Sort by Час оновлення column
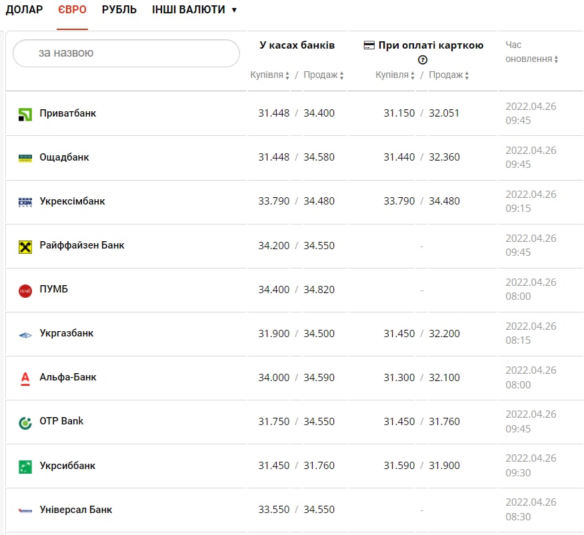Screen dimensions: 584x535 pos(531,52)
